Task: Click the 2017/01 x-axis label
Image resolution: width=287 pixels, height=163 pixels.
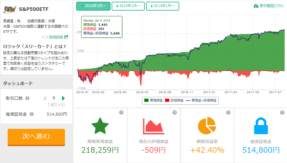Action: 209,92
